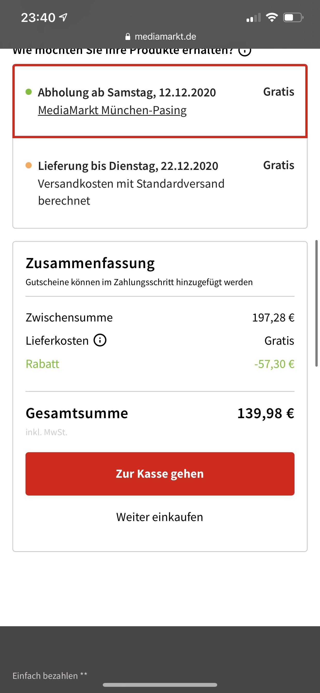Screen dimensions: 320x693
Task: Tap the location arrow in status bar
Action: pos(63,18)
